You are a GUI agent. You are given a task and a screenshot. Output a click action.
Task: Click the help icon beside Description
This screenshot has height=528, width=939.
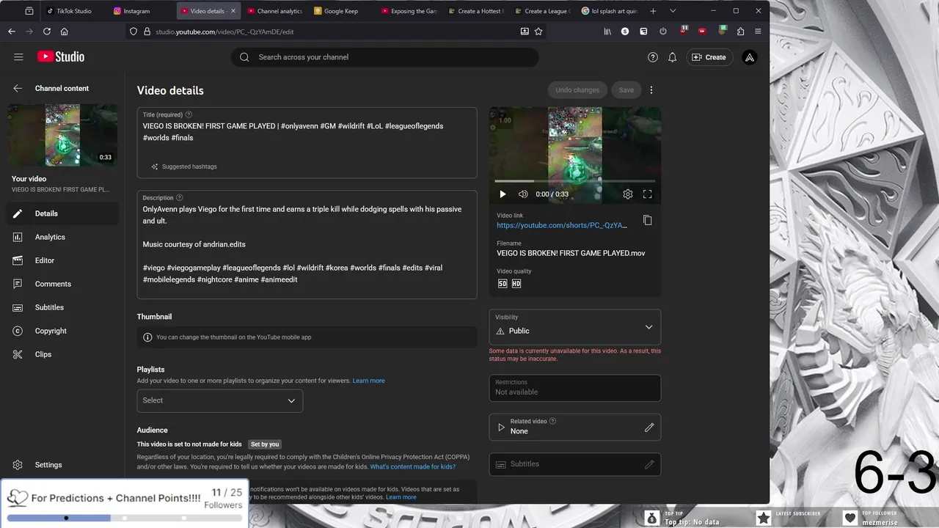(180, 198)
